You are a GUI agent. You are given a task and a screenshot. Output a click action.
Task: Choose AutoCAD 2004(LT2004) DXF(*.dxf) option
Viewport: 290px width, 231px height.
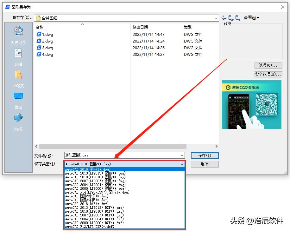(x=125, y=219)
